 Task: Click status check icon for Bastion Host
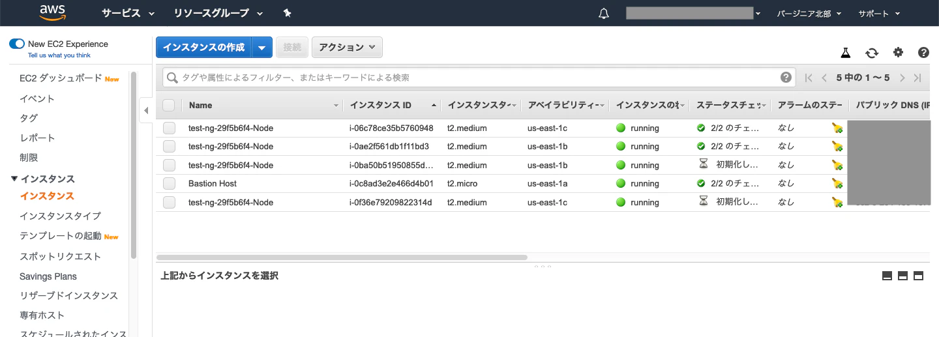coord(701,183)
